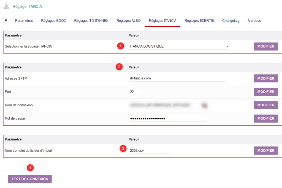Click the 'Sélectionner la société ITANCIA' label
This screenshot has width=282, height=188.
28,46
